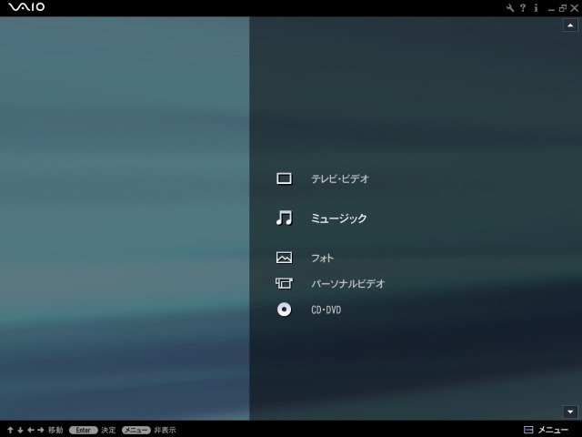
Task: Choose the フォト entry
Action: point(322,258)
